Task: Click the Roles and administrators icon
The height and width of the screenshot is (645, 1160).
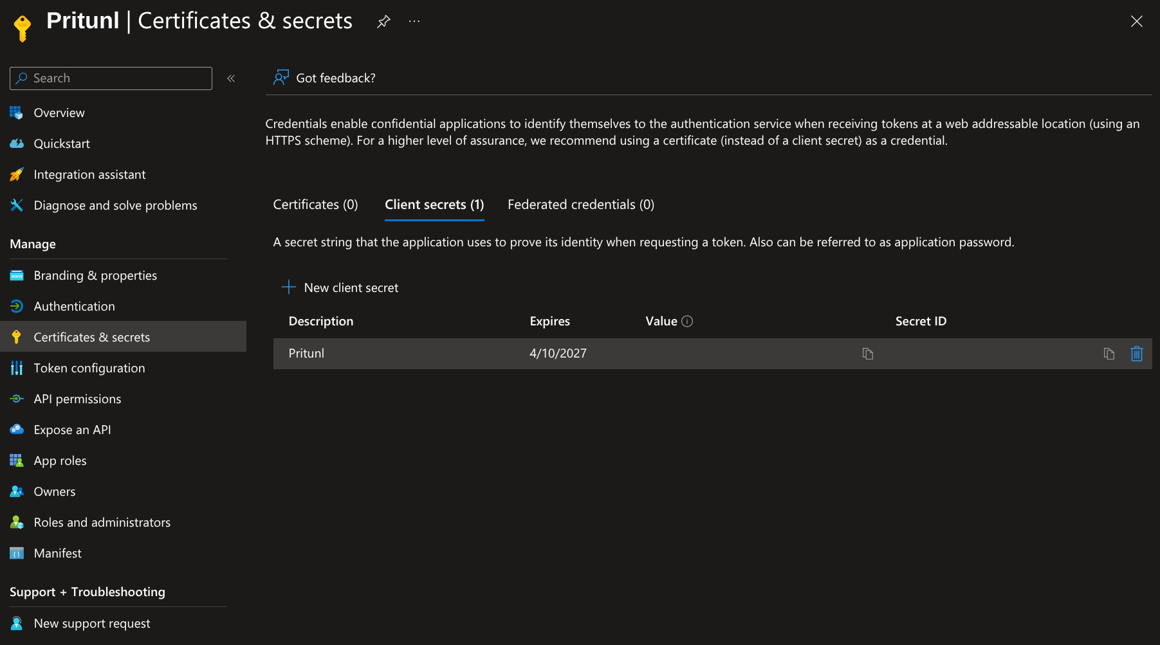Action: pyautogui.click(x=17, y=523)
